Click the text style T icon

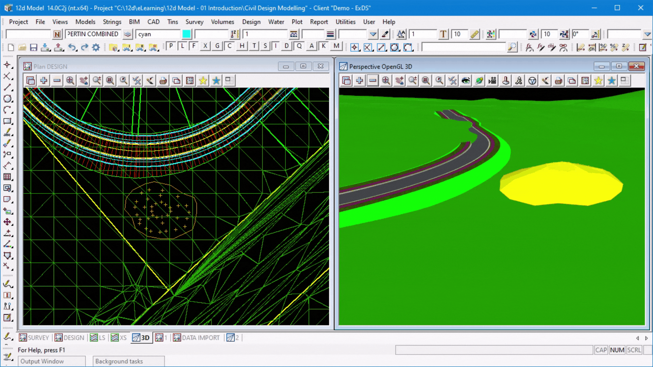click(443, 34)
